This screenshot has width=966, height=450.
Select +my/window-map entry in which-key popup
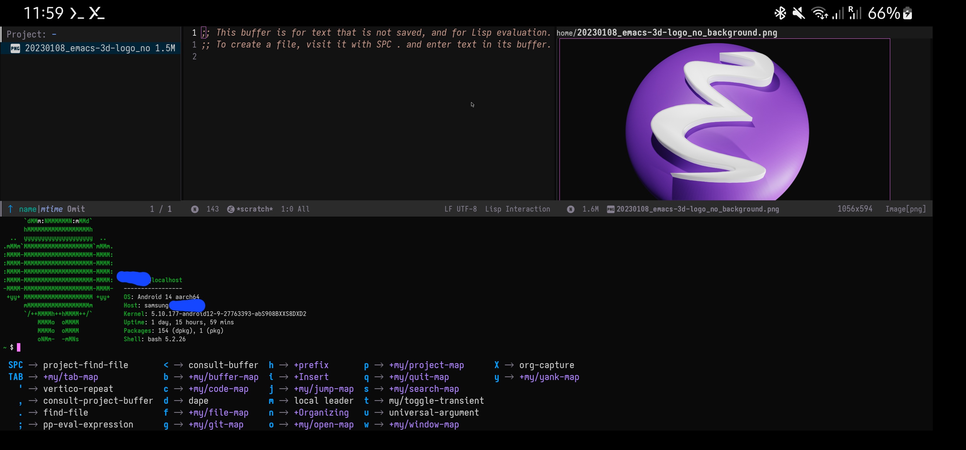click(x=424, y=424)
